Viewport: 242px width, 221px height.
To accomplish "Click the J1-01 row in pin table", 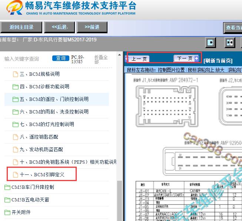I will pyautogui.click(x=188, y=191).
